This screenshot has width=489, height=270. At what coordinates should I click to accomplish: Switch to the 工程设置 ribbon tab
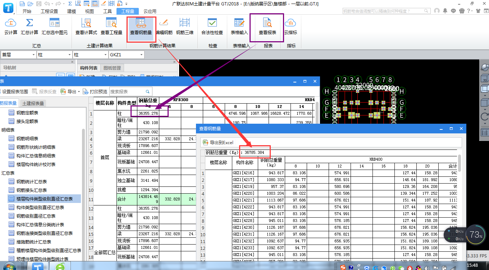pos(49,11)
